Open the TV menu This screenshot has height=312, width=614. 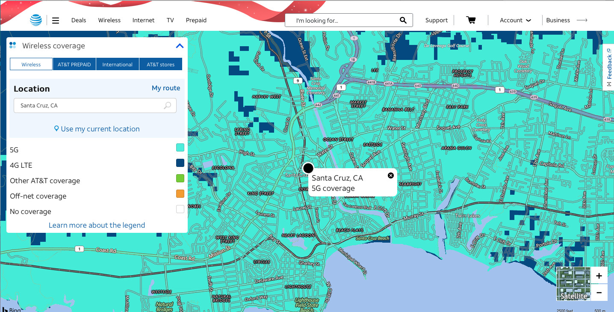pos(170,20)
